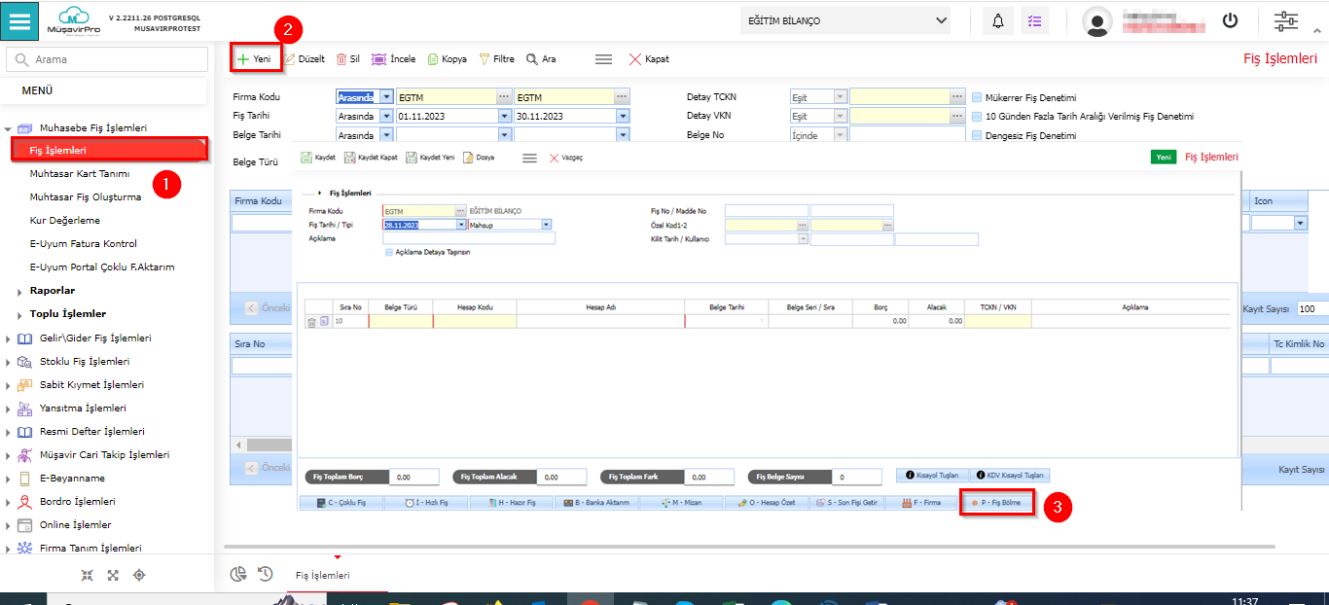This screenshot has width=1329, height=605.
Task: Click Dosya file button in voucher form
Action: coord(479,157)
